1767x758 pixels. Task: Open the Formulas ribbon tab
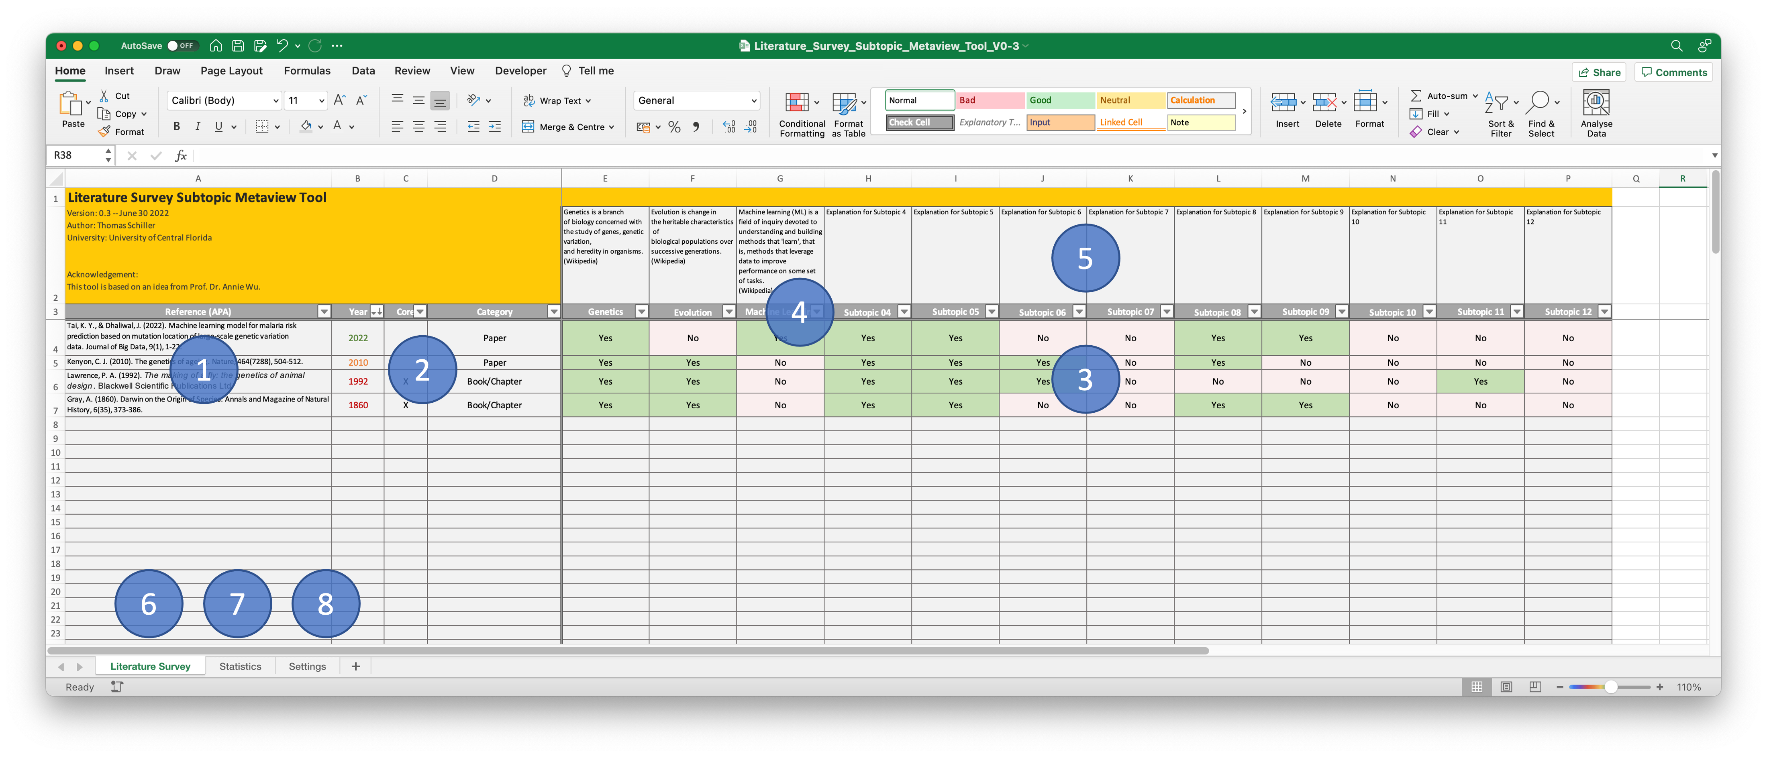tap(307, 71)
